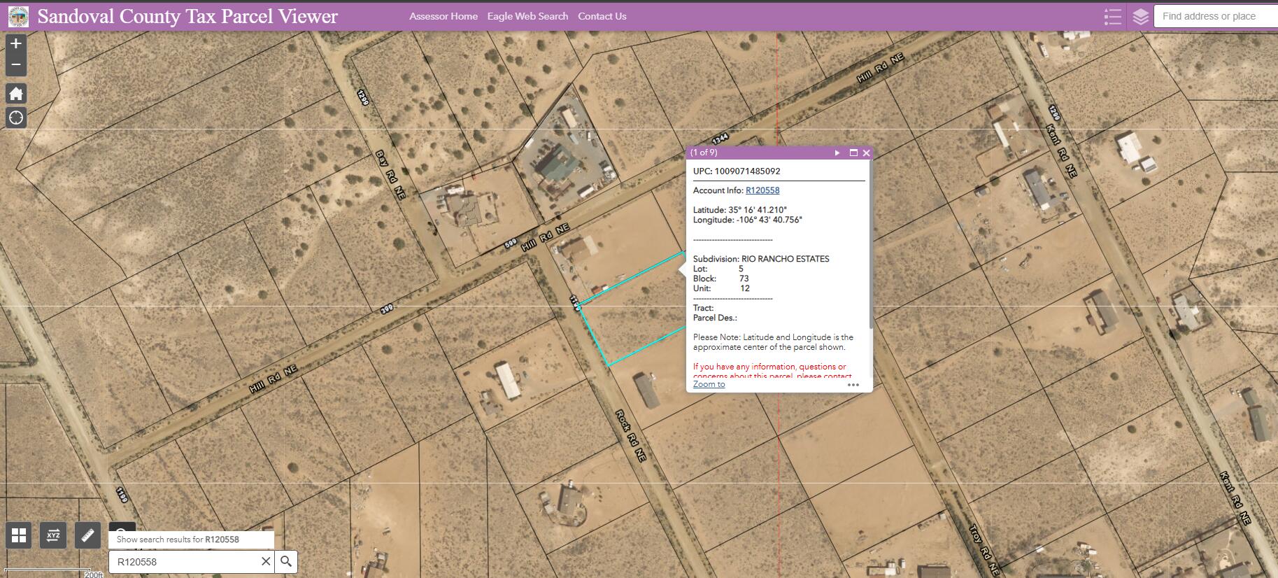Viewport: 1278px width, 578px height.
Task: Open the measurement ruler tool
Action: coord(87,536)
